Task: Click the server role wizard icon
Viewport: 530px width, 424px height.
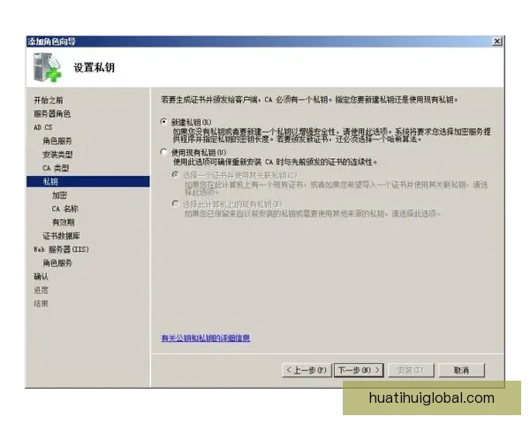Action: [x=48, y=67]
